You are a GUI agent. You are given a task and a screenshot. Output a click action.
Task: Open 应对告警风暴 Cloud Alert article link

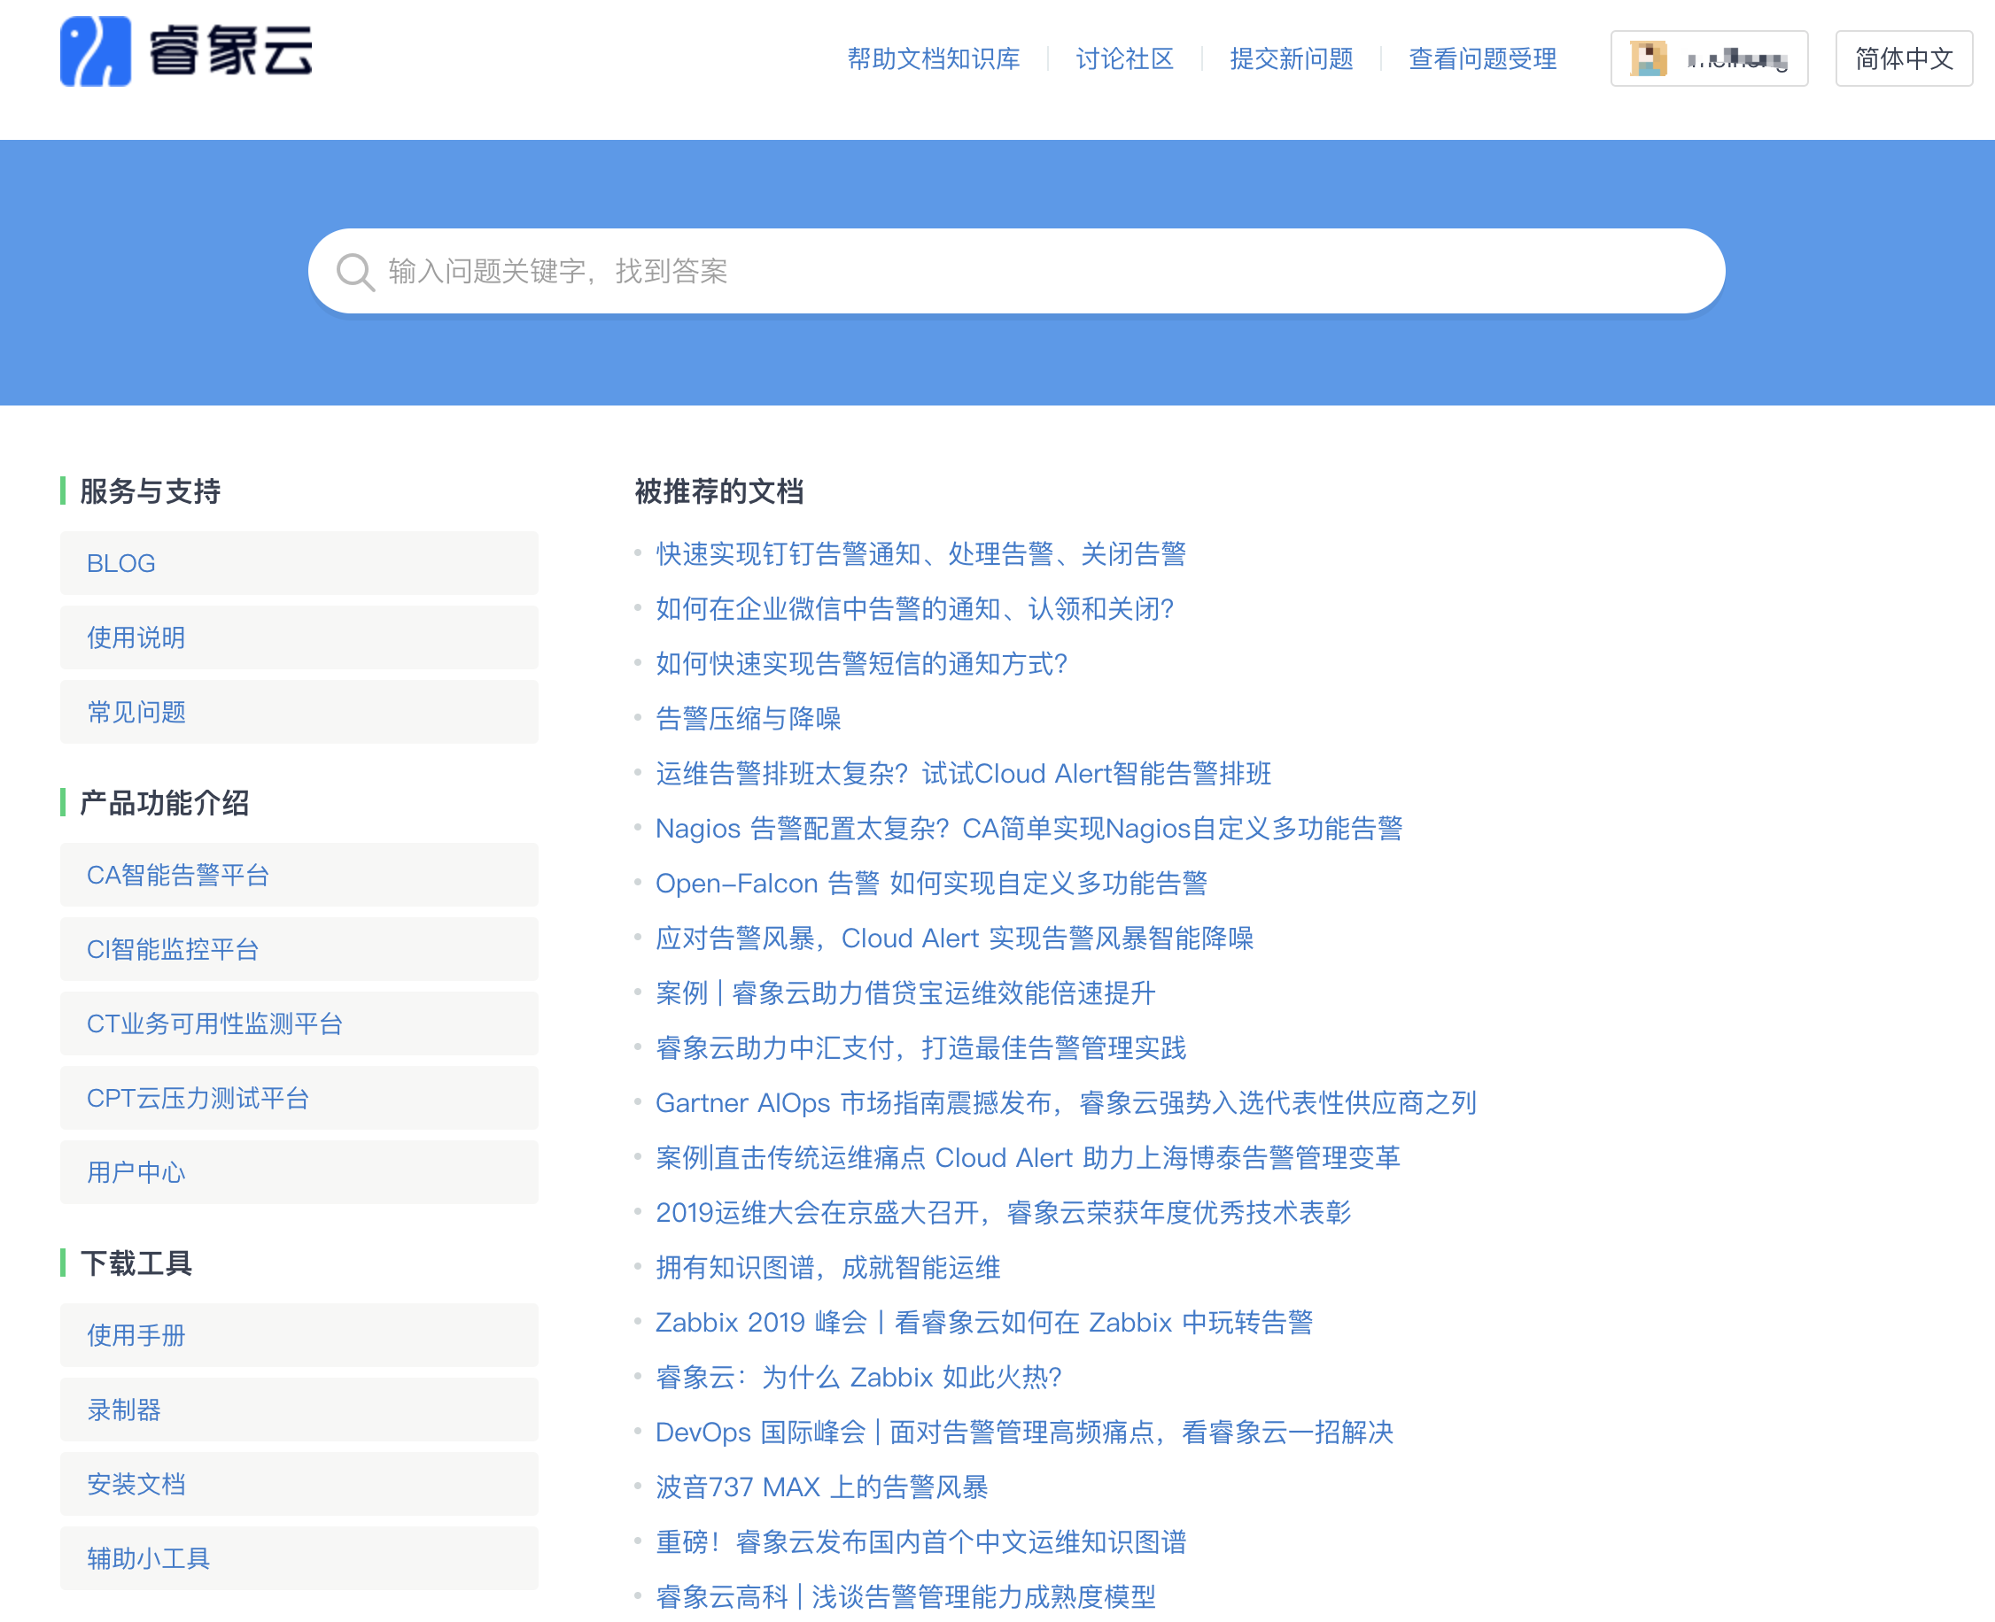953,938
